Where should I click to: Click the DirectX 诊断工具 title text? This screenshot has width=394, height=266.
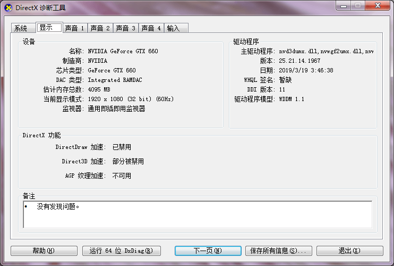(x=40, y=8)
